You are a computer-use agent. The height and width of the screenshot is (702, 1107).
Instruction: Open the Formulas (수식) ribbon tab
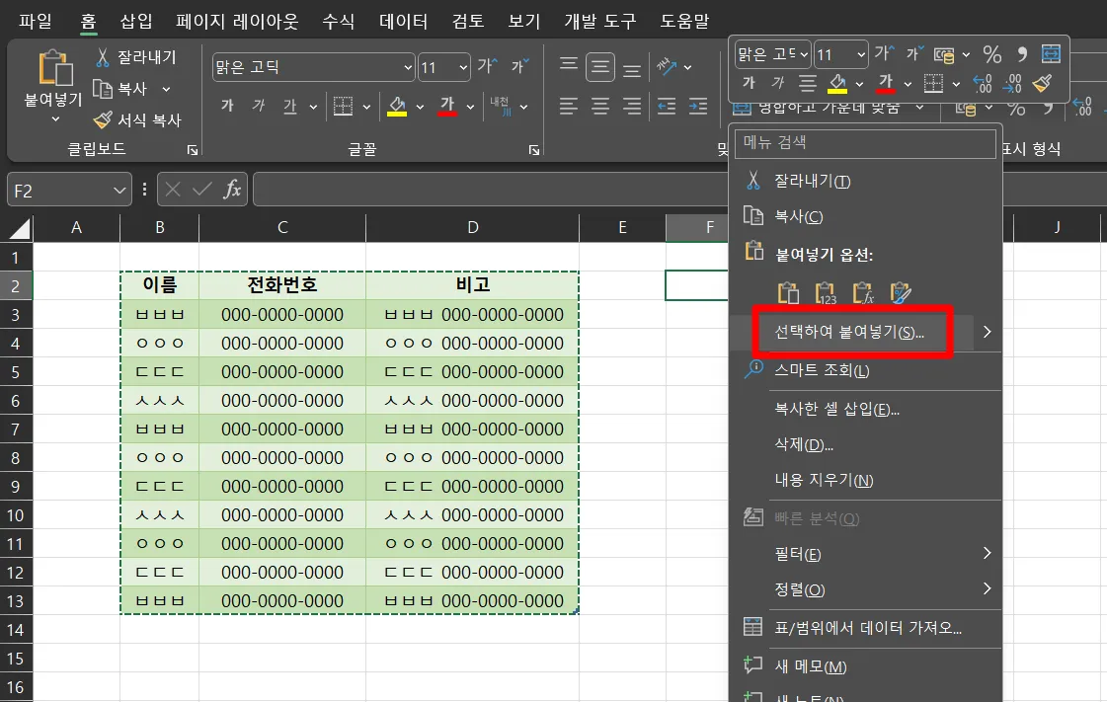tap(338, 21)
